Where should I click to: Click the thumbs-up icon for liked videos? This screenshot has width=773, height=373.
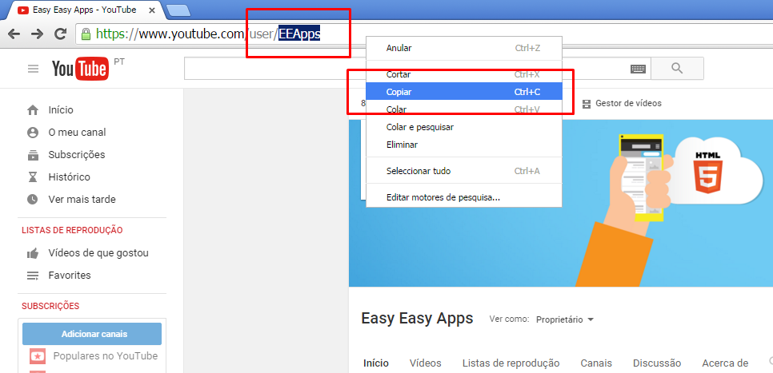[33, 253]
